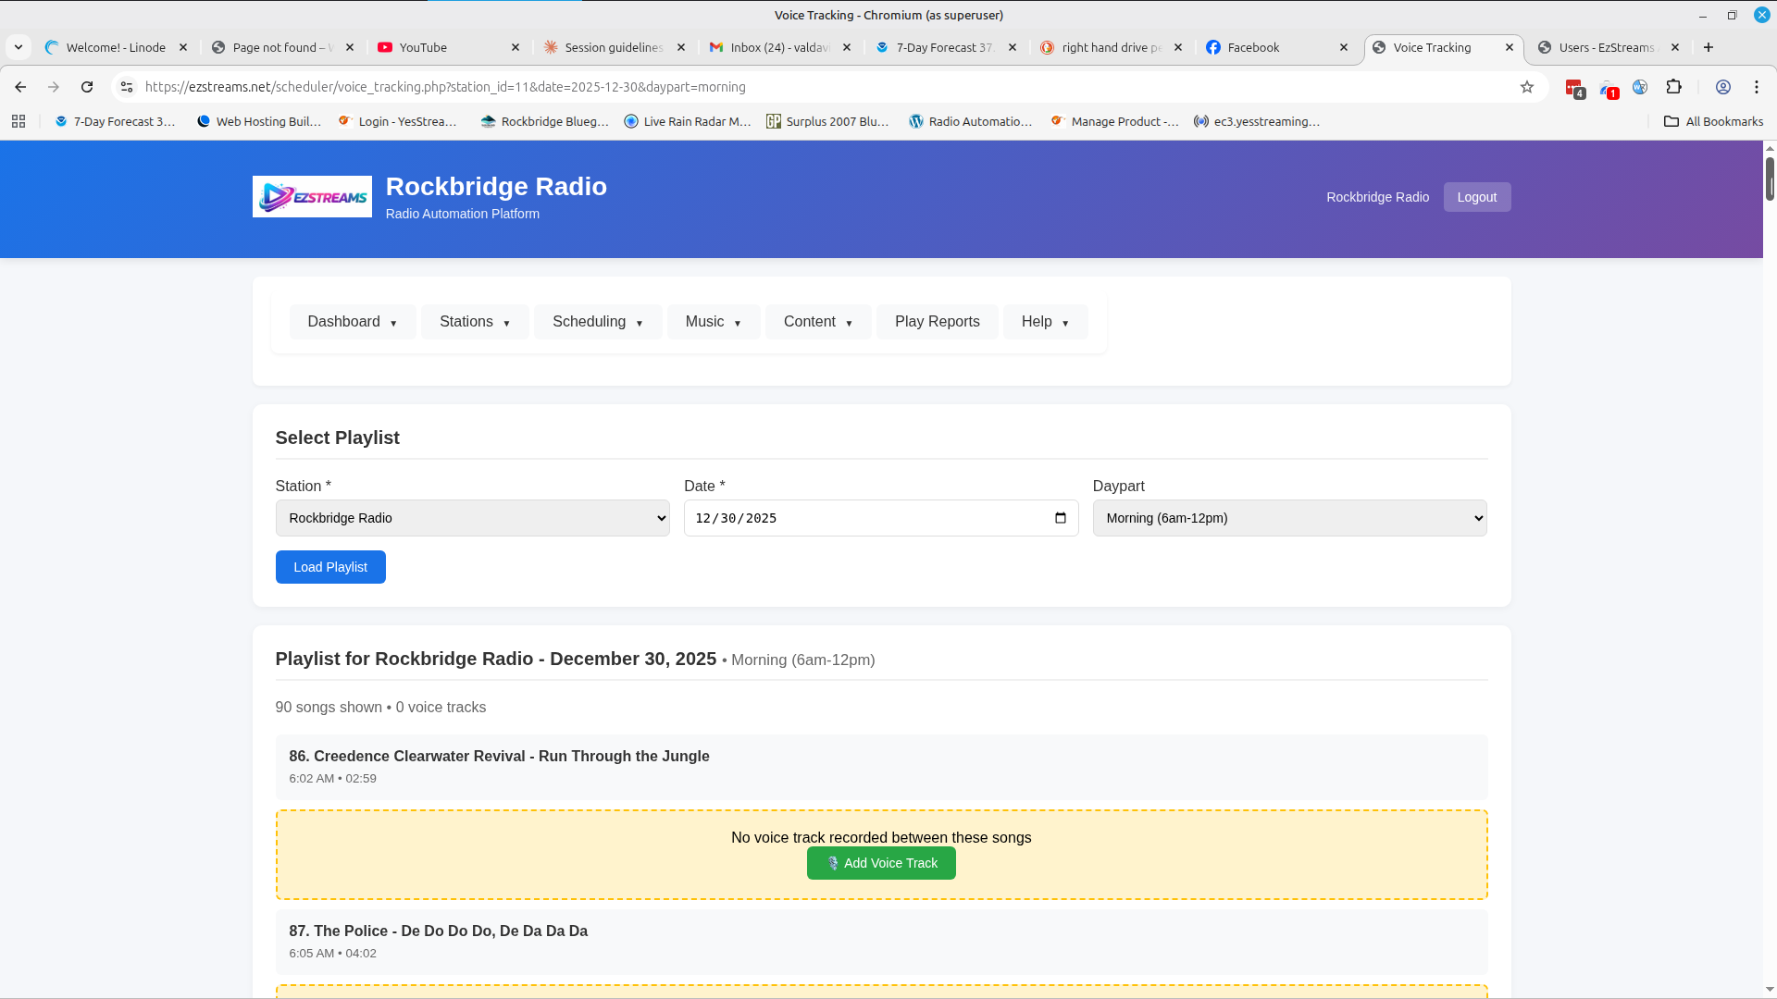The height and width of the screenshot is (999, 1777).
Task: Reload the Voice Tracking page
Action: pyautogui.click(x=86, y=86)
